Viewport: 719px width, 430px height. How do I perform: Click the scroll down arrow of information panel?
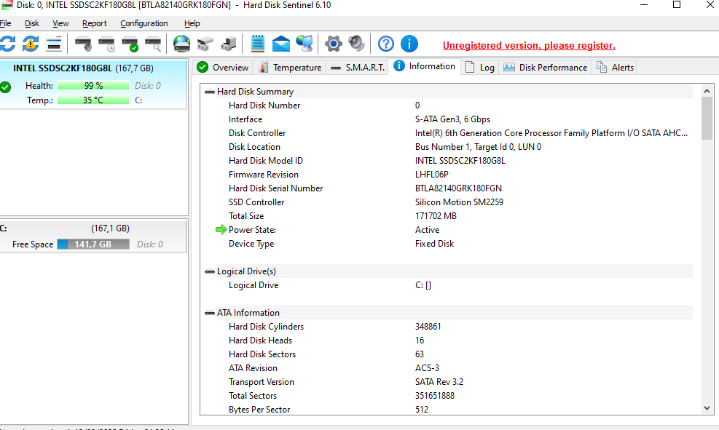coord(707,409)
